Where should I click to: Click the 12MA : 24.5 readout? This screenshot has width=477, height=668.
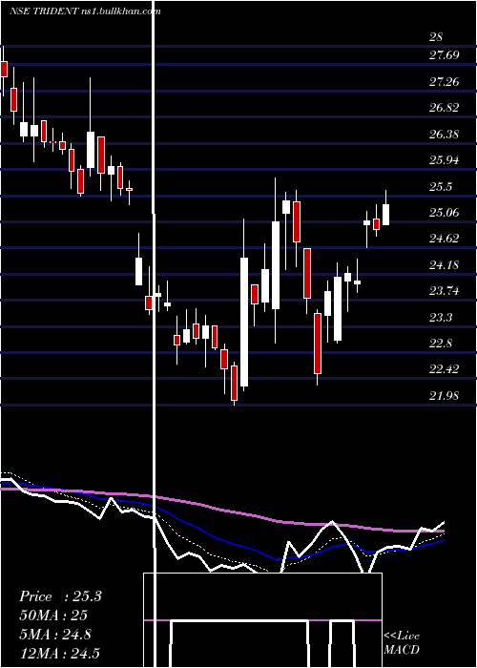59,653
